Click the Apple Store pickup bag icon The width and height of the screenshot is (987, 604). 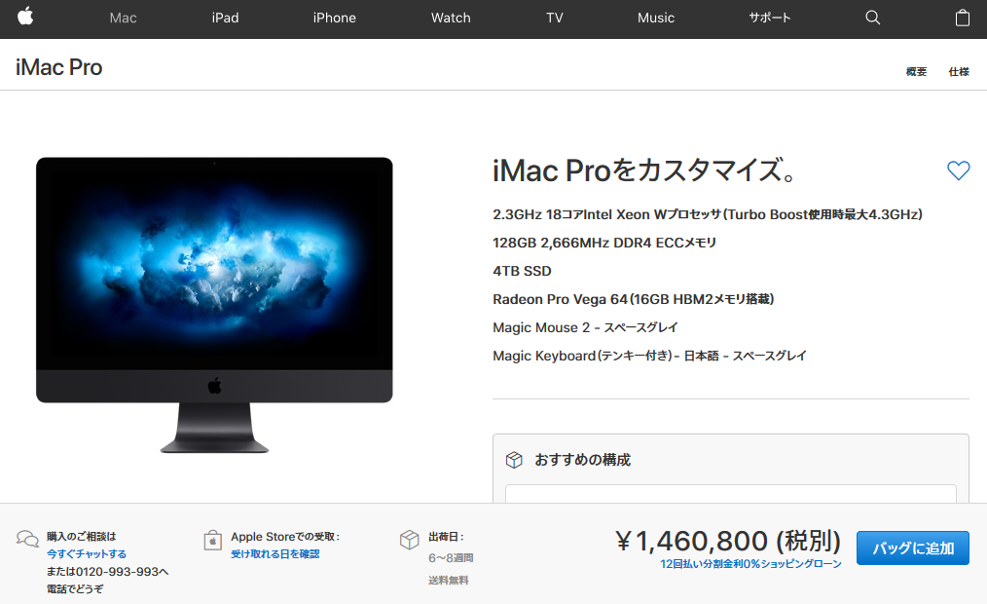click(213, 540)
